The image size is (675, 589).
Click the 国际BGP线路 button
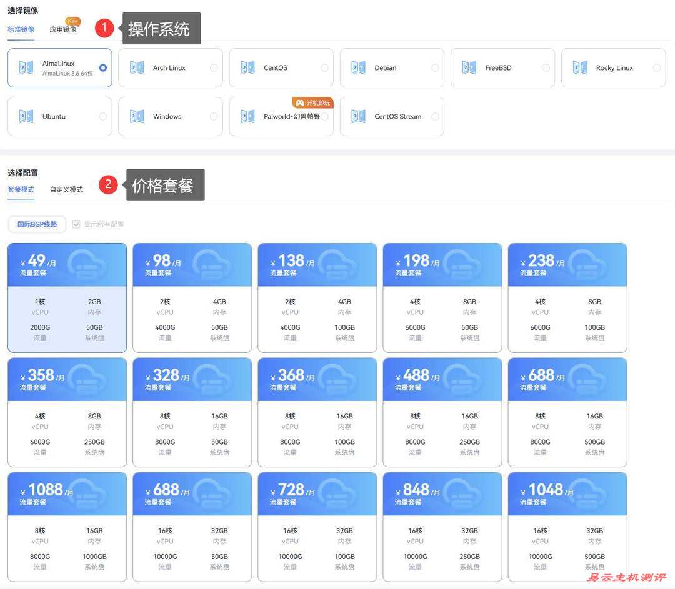click(x=37, y=224)
